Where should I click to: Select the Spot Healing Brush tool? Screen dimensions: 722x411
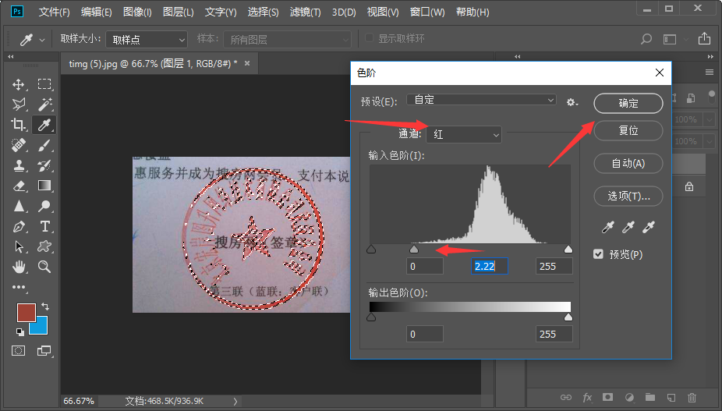(19, 145)
